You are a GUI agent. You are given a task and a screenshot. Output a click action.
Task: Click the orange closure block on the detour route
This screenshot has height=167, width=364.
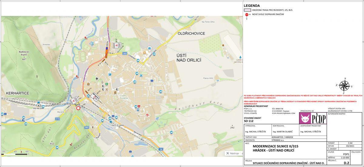[106, 53]
